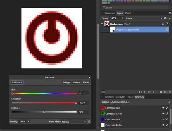Click the Saturation slider handle

pyautogui.click(x=76, y=103)
